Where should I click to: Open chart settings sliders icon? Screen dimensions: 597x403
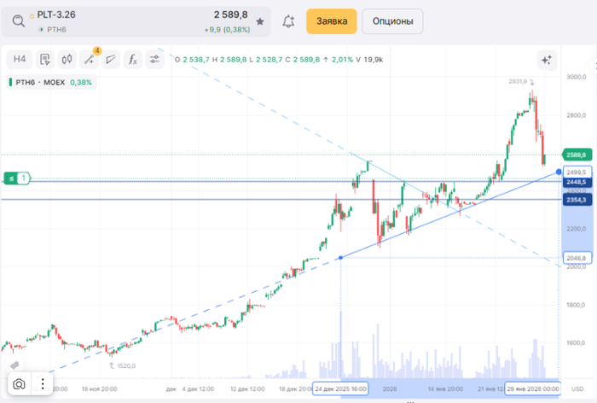[x=154, y=59]
